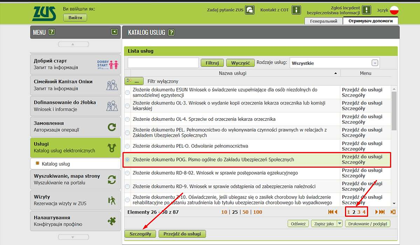Select radio for Z-10 Oświadczenie row
The width and height of the screenshot is (420, 245).
pyautogui.click(x=128, y=200)
